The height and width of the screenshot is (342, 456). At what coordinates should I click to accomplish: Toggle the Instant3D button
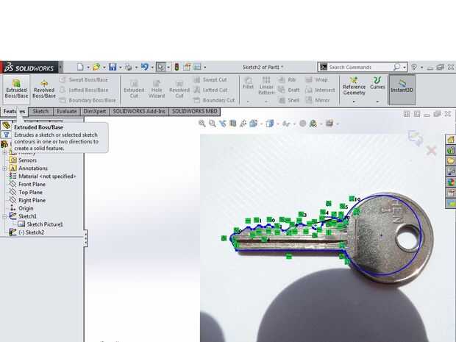click(x=402, y=90)
